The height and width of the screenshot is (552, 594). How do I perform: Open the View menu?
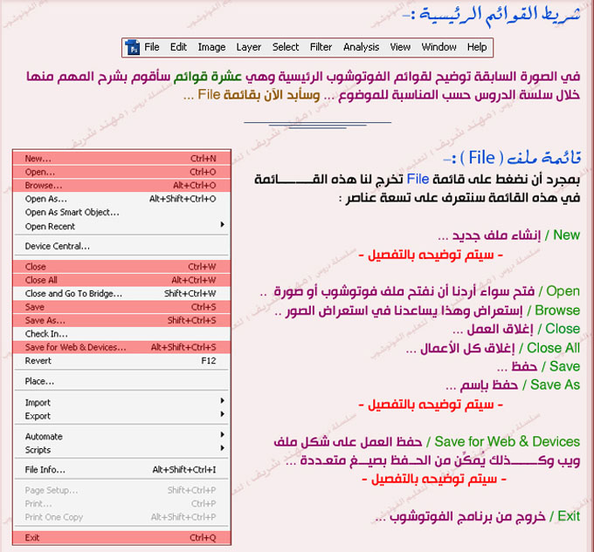pyautogui.click(x=400, y=47)
